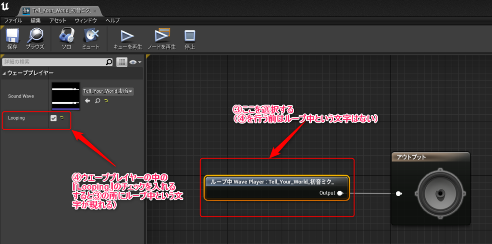Activate the Solo (ソロ) headphone icon
The width and height of the screenshot is (492, 244).
(x=66, y=37)
